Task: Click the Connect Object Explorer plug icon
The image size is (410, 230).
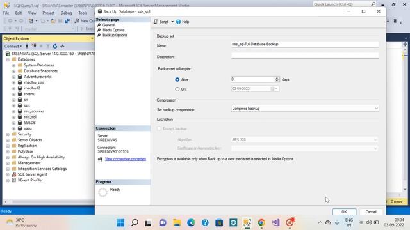Action: click(x=27, y=46)
